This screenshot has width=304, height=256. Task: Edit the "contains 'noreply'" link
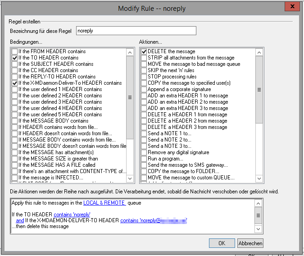tap(72, 214)
